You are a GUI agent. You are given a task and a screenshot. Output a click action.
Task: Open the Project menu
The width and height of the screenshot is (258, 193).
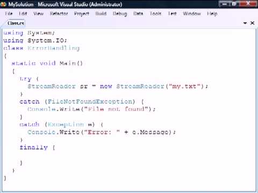coord(82,13)
